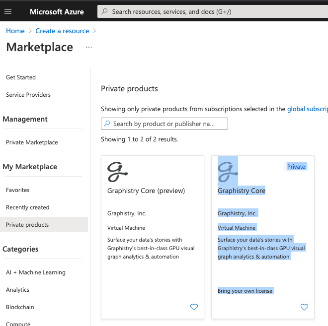Screen dimensions: 328x326
Task: Click Virtual Machine label on preview card
Action: click(x=126, y=228)
